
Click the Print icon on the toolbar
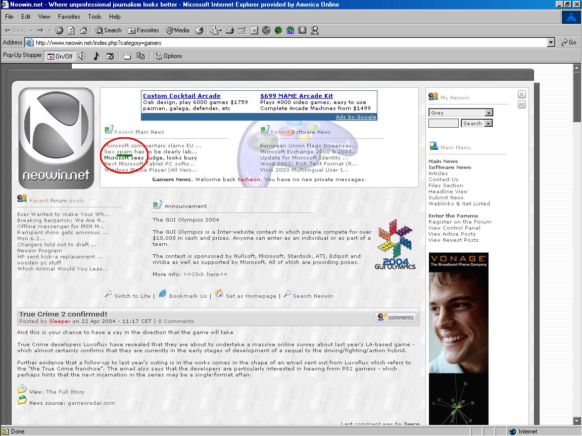tap(229, 30)
